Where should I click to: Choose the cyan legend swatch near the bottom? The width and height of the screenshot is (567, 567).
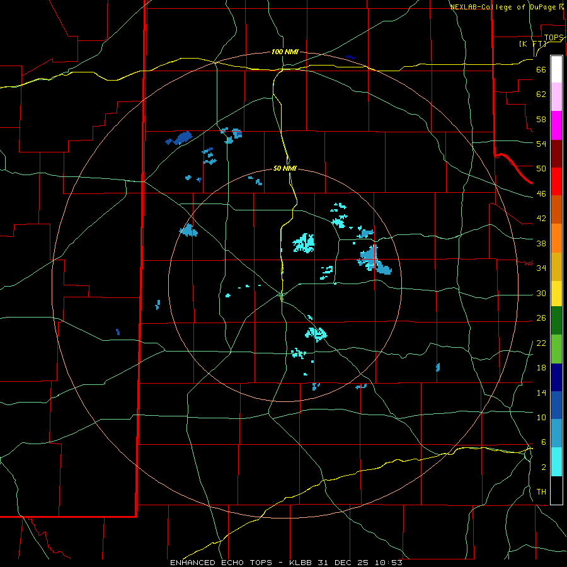(556, 462)
